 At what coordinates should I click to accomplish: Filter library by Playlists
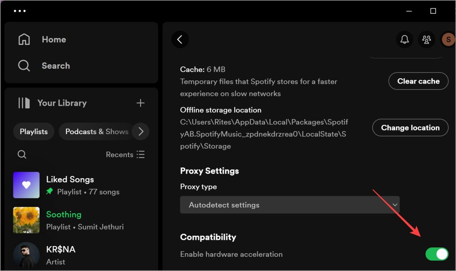pyautogui.click(x=34, y=132)
